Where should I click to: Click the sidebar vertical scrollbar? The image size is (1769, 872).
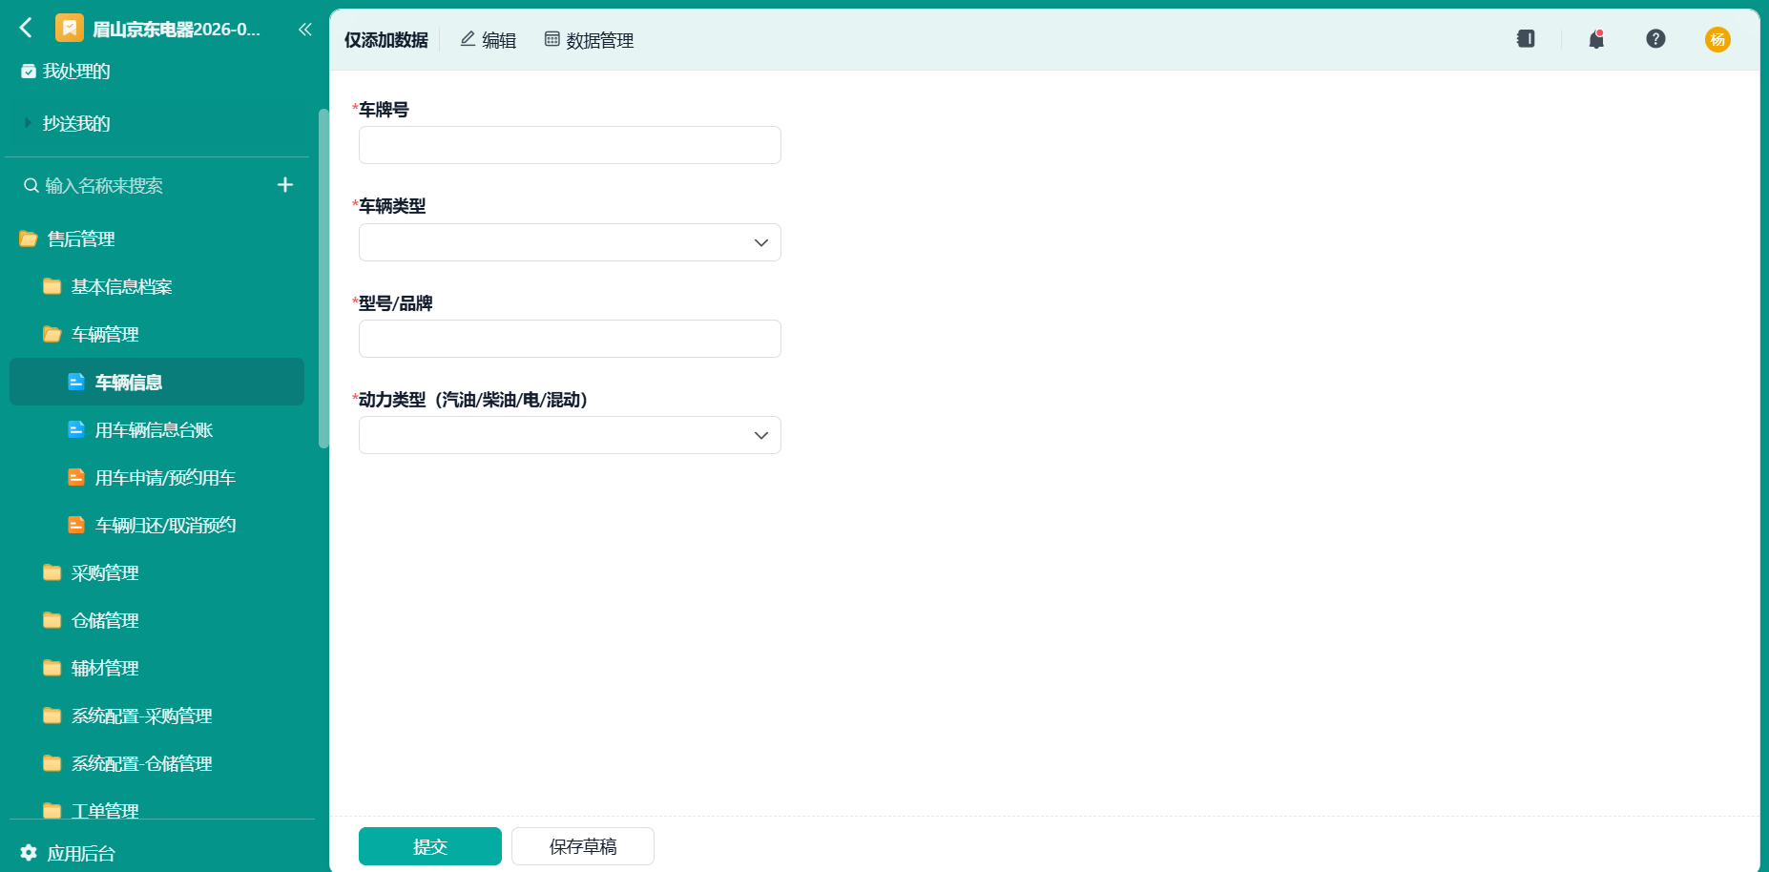coord(323,277)
